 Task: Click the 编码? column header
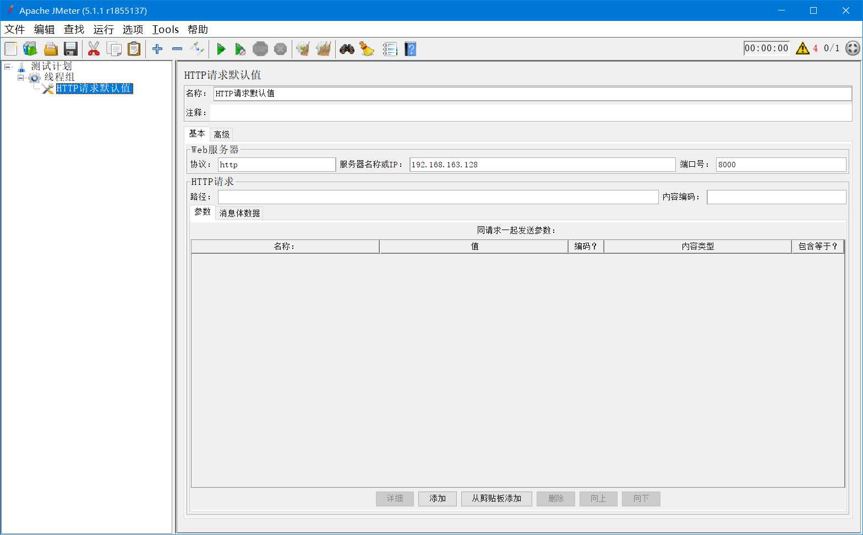click(x=586, y=247)
